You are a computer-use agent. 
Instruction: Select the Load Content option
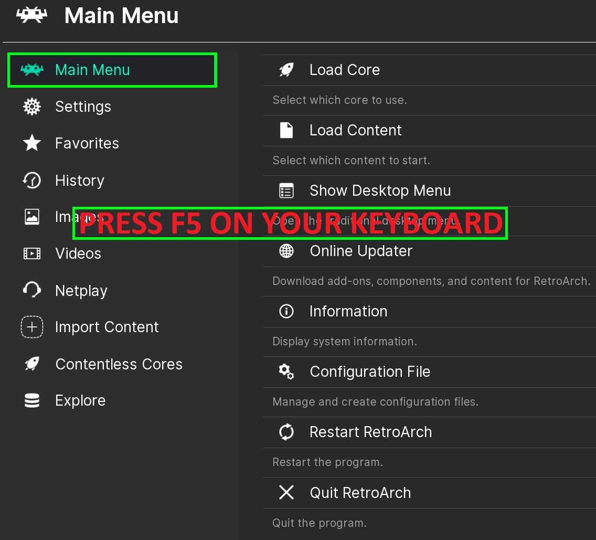[430, 131]
